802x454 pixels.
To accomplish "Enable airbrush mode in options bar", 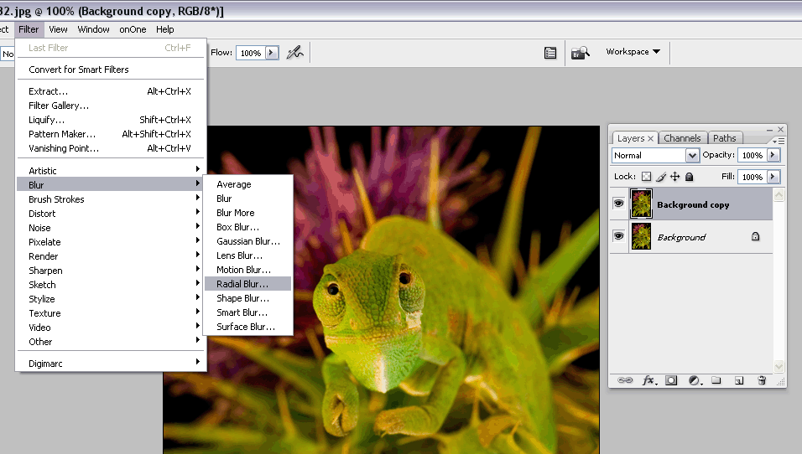I will pos(294,53).
